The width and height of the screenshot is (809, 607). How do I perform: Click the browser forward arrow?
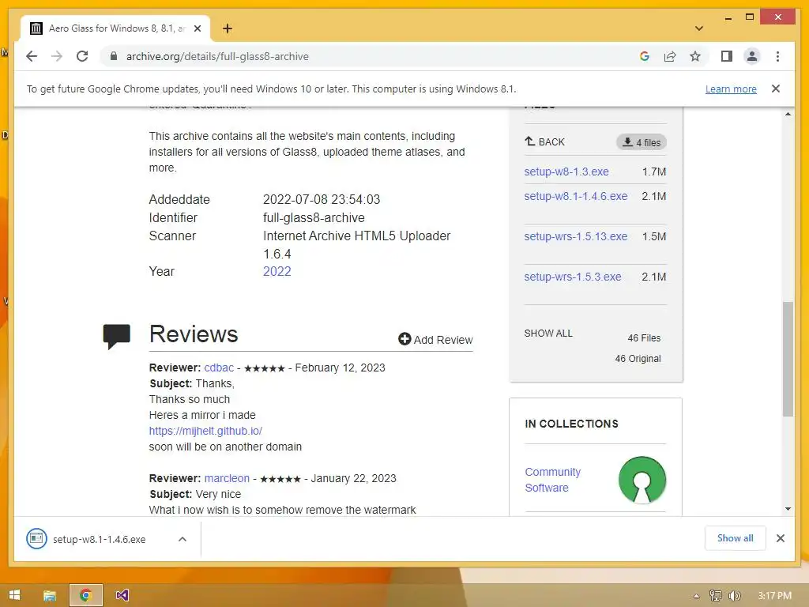click(57, 56)
